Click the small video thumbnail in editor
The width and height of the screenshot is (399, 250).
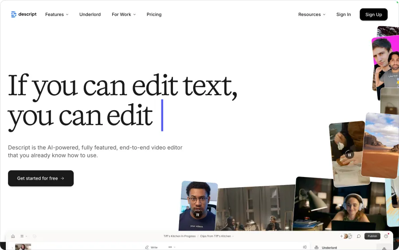[23, 247]
